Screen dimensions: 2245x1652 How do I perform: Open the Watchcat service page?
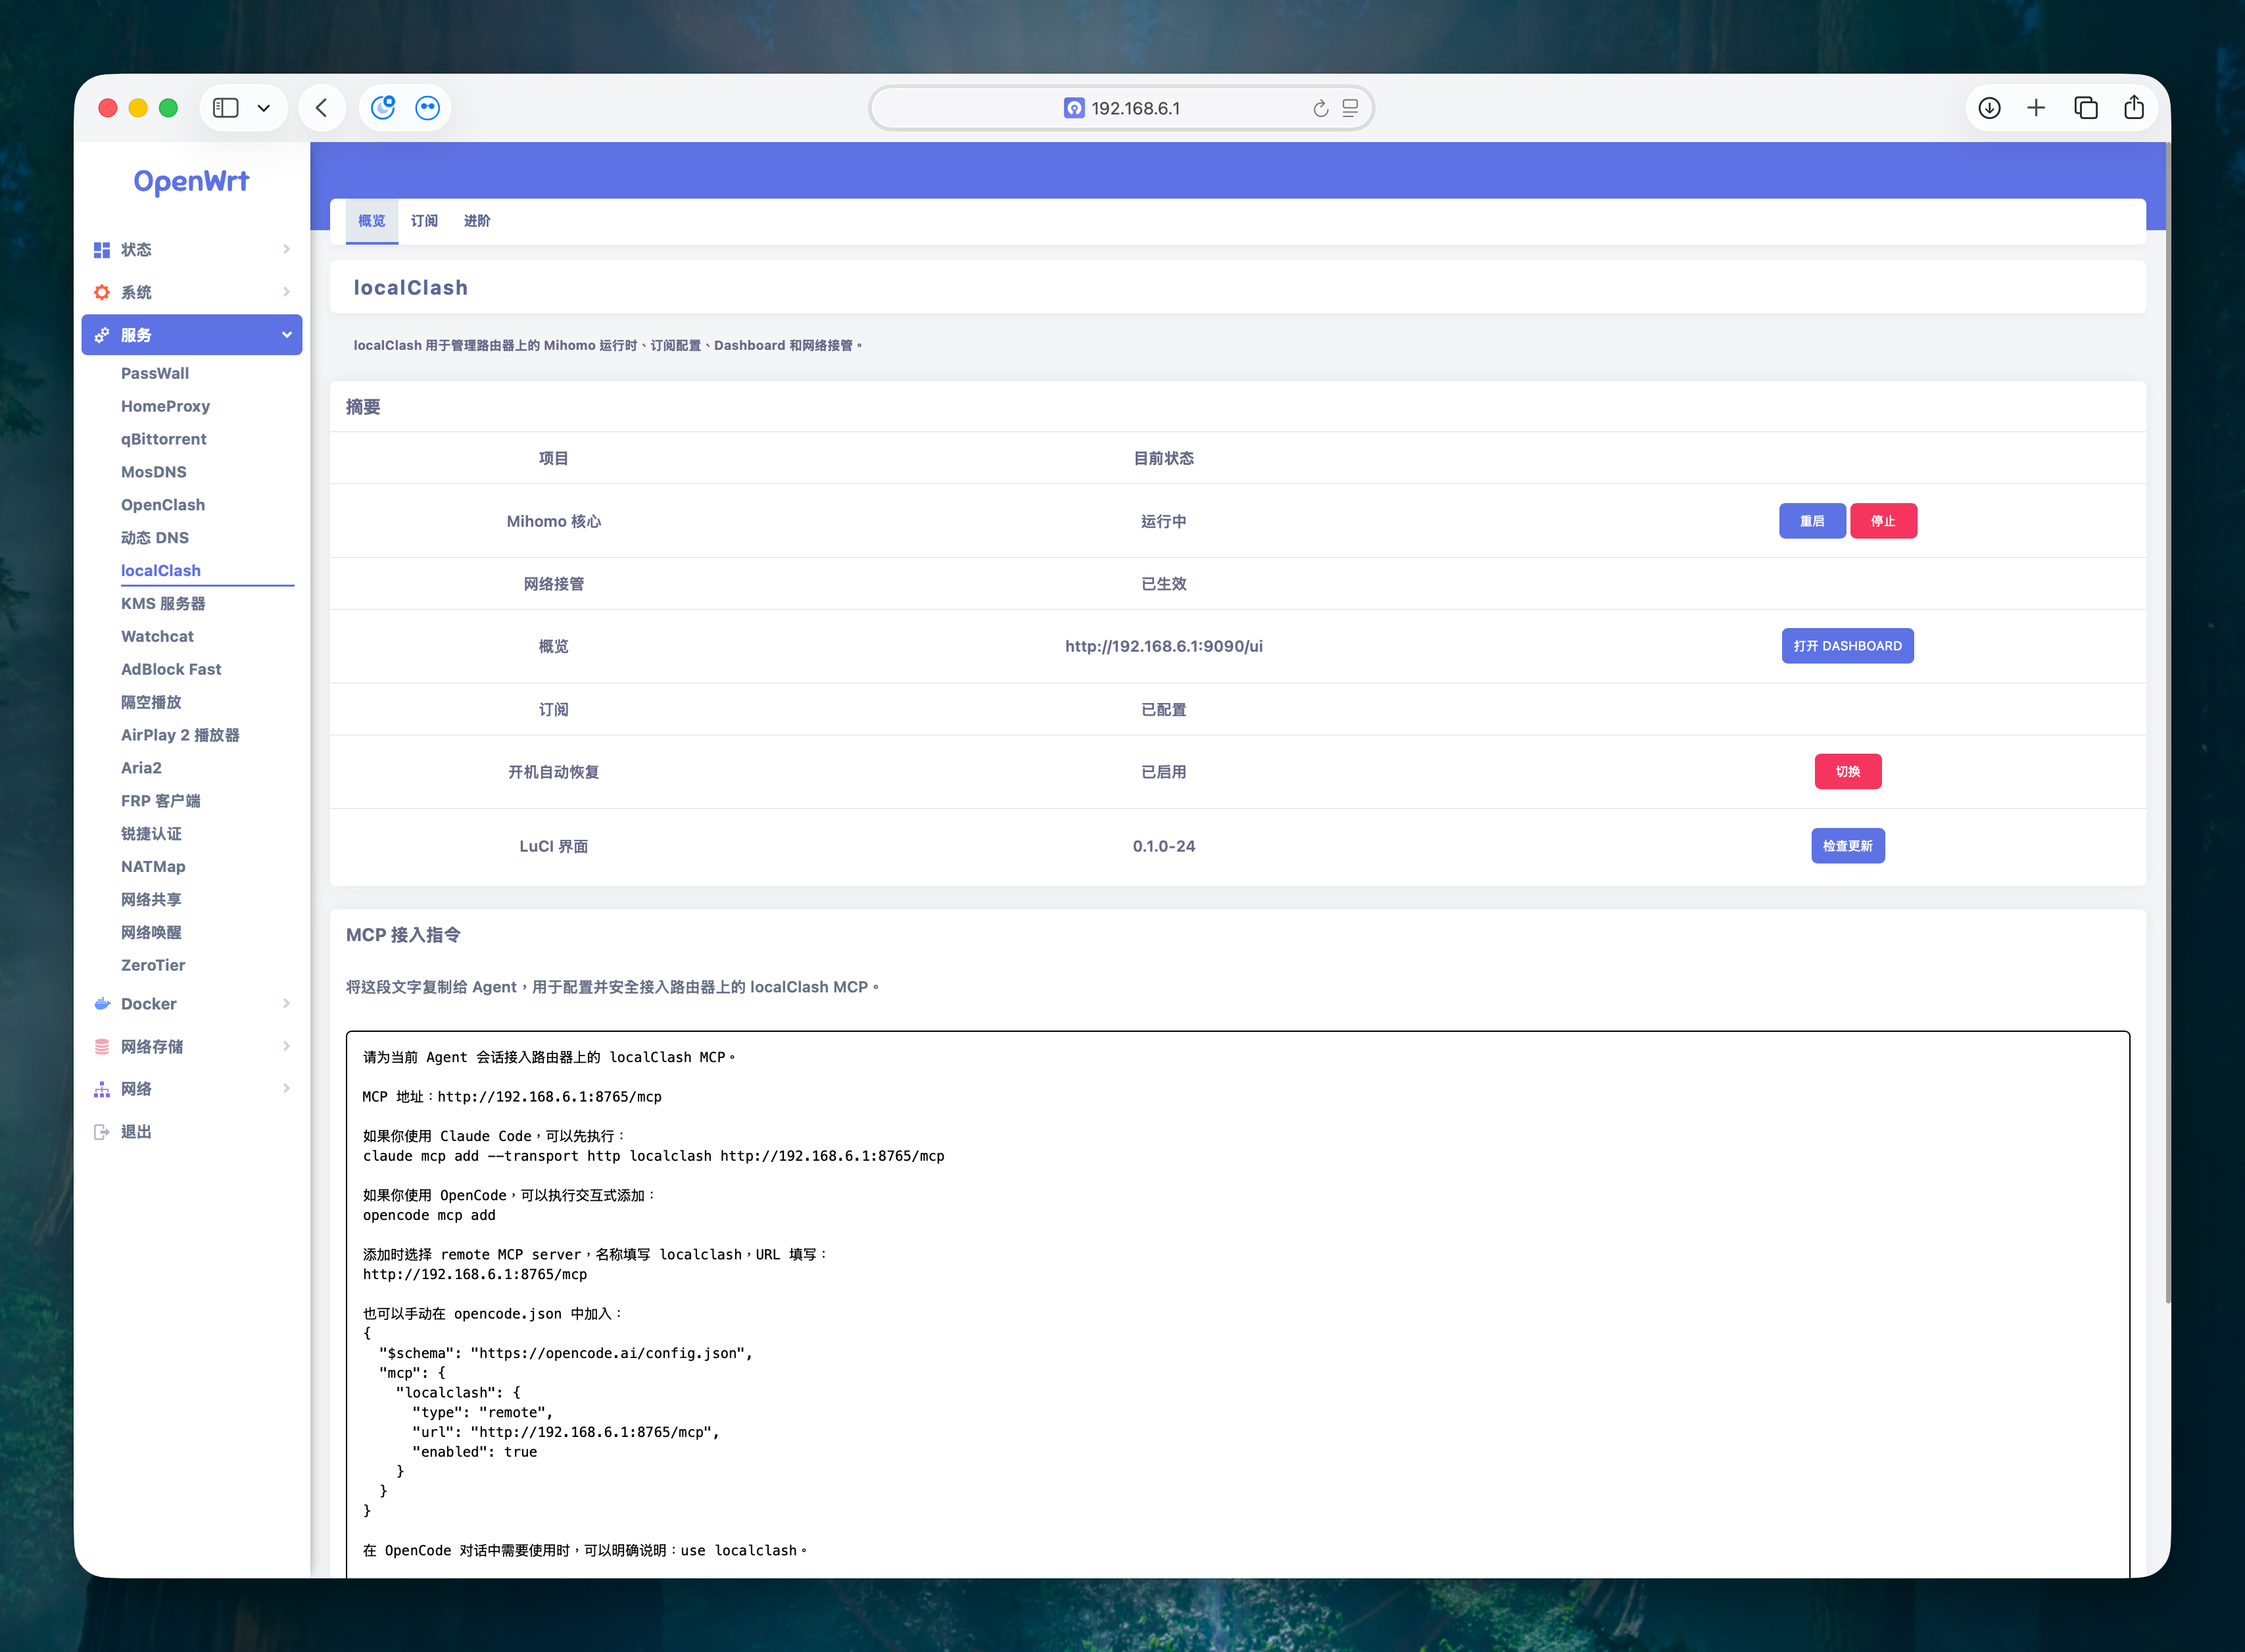[x=158, y=636]
